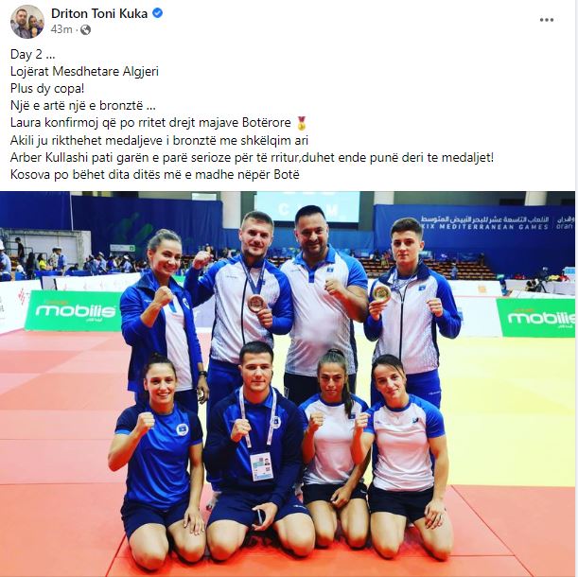Click the left green Mobilis banner

click(x=74, y=311)
